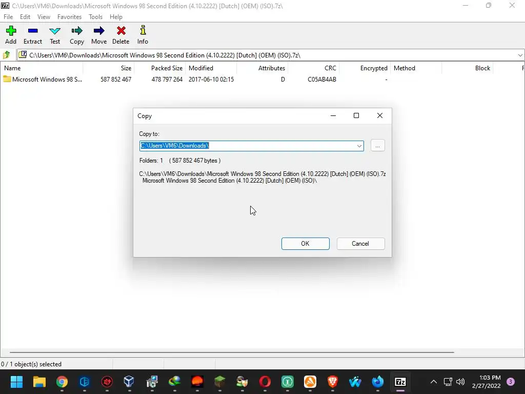Open the Help menu
The height and width of the screenshot is (394, 525).
[x=116, y=17]
